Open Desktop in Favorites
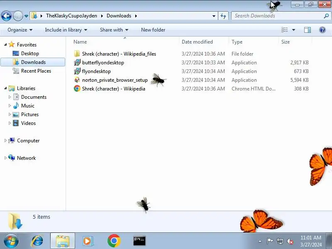This screenshot has width=332, height=249. click(30, 54)
